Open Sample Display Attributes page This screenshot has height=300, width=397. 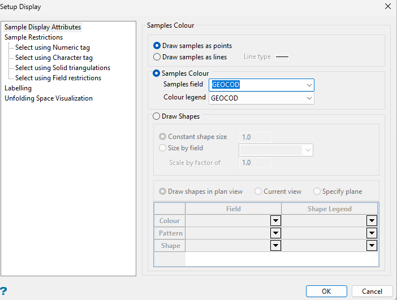click(42, 27)
